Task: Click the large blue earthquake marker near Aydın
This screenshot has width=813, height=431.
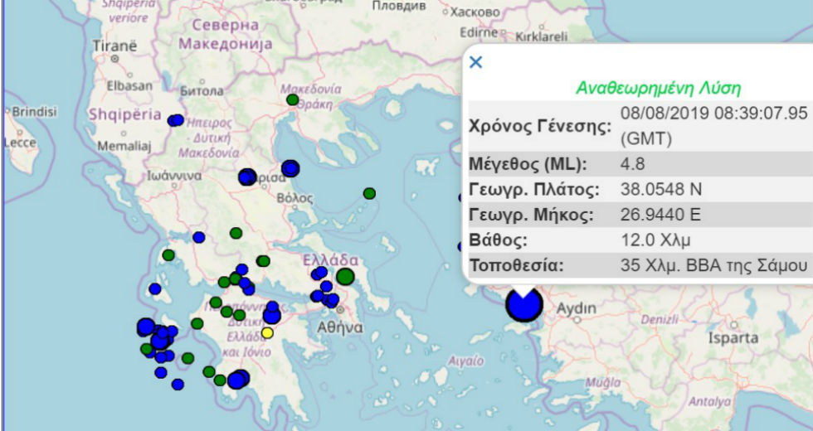Action: (524, 304)
